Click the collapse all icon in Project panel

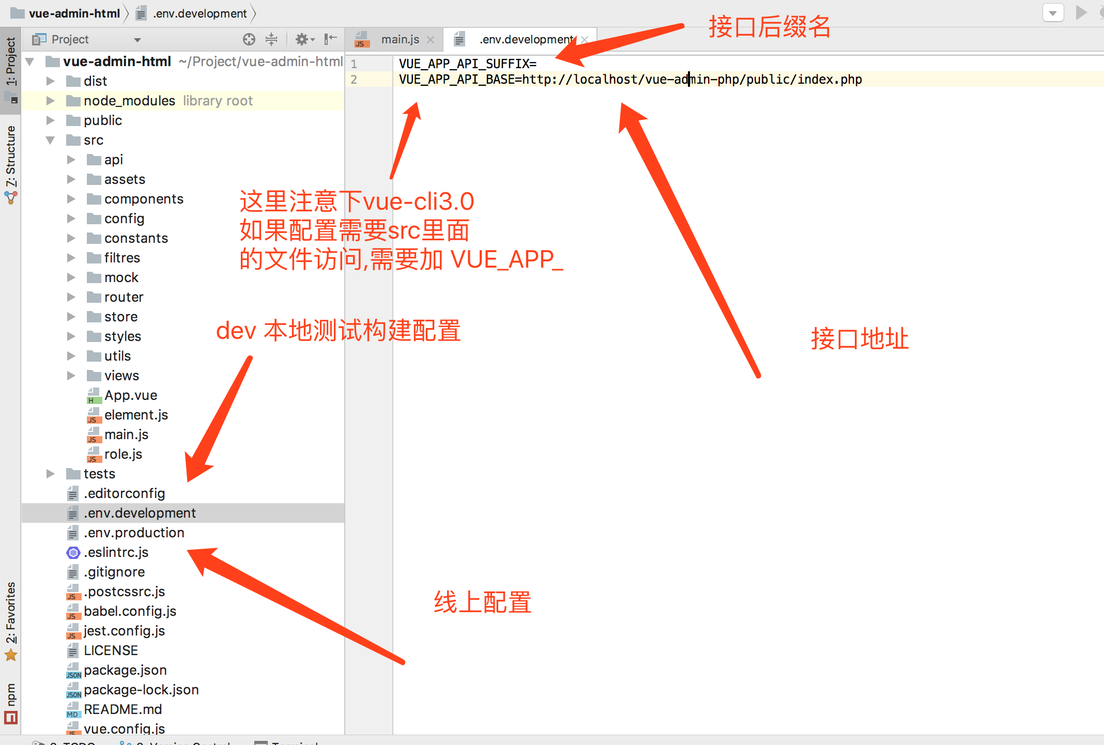click(271, 39)
